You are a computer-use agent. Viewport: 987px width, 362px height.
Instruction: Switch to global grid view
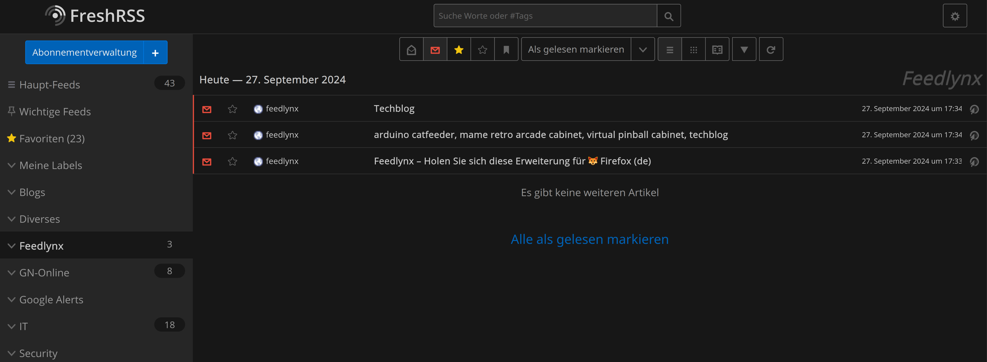[693, 49]
